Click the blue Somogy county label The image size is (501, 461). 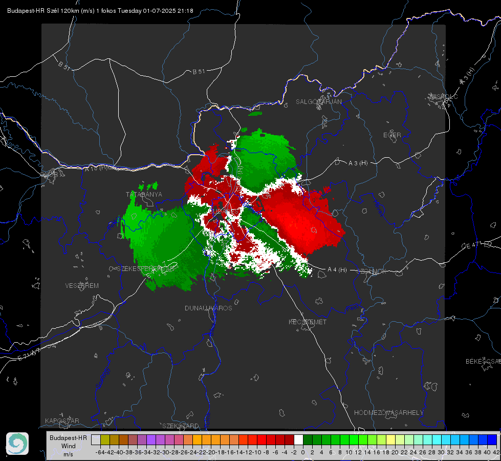[102, 378]
